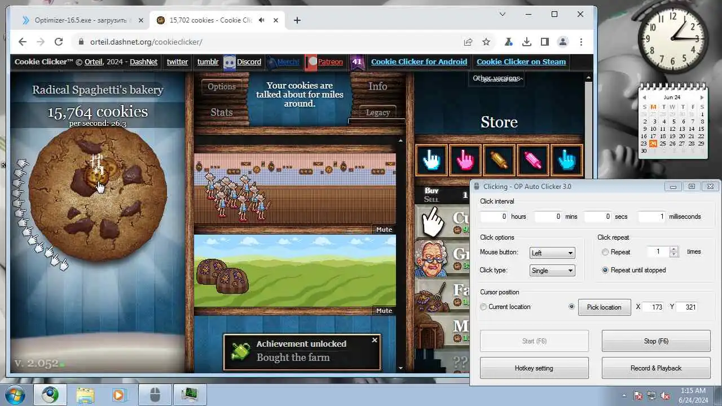Click the Pick location button
This screenshot has height=406, width=722.
click(x=604, y=307)
